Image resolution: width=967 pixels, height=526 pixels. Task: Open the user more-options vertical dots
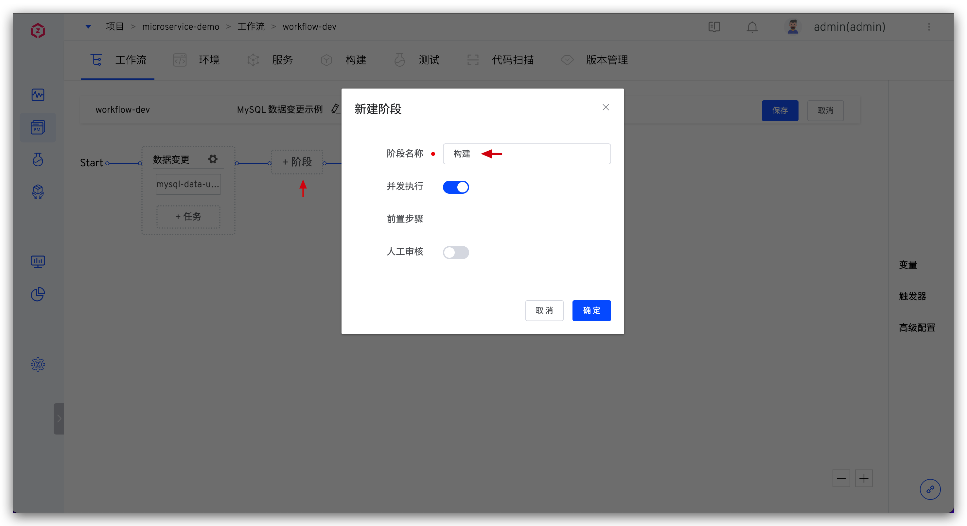tap(929, 26)
